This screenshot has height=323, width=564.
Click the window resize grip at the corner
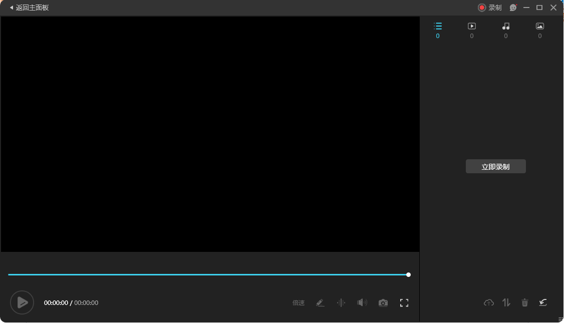[x=560, y=319]
